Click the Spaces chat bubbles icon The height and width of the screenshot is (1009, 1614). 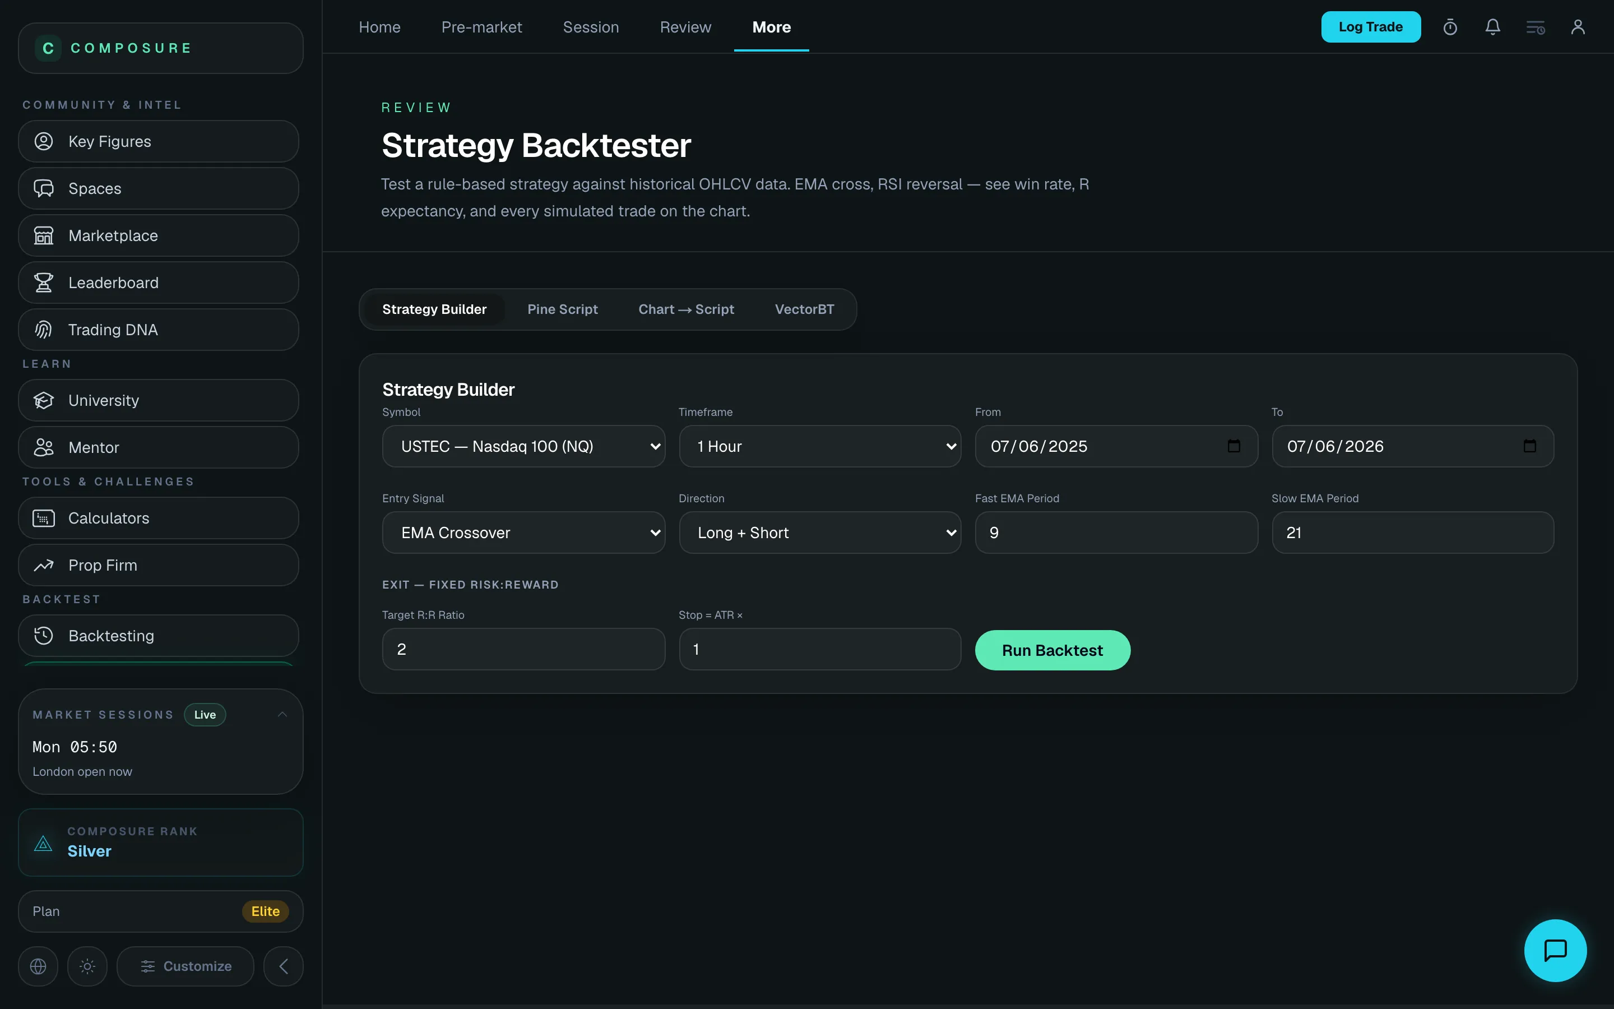(44, 188)
